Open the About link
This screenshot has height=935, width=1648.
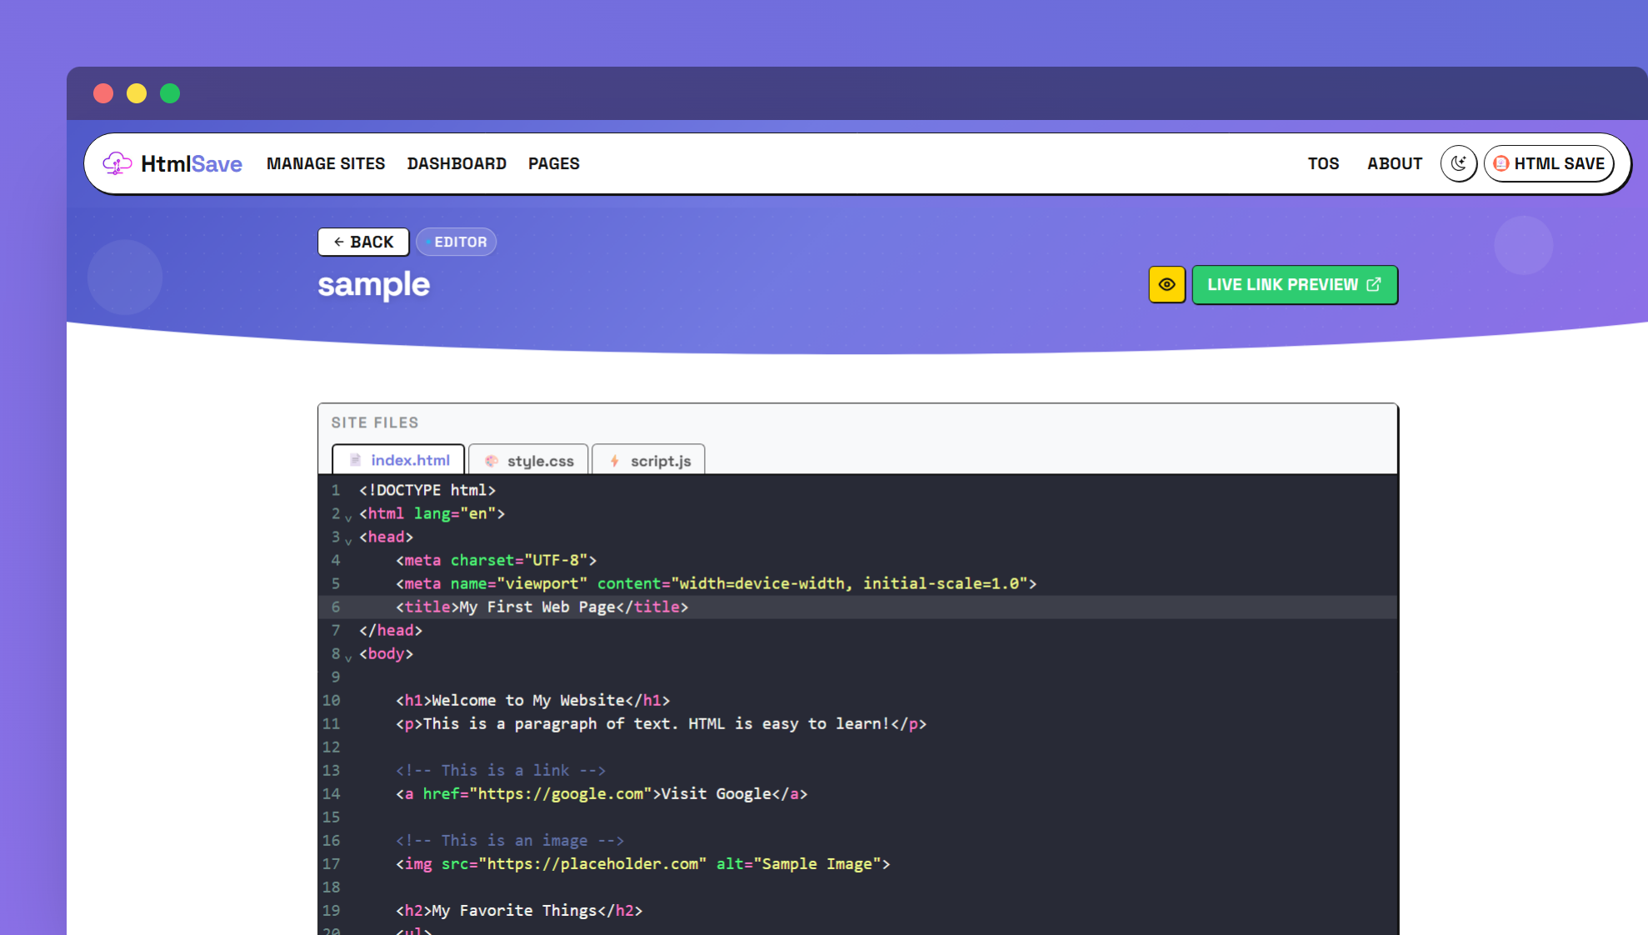tap(1394, 163)
